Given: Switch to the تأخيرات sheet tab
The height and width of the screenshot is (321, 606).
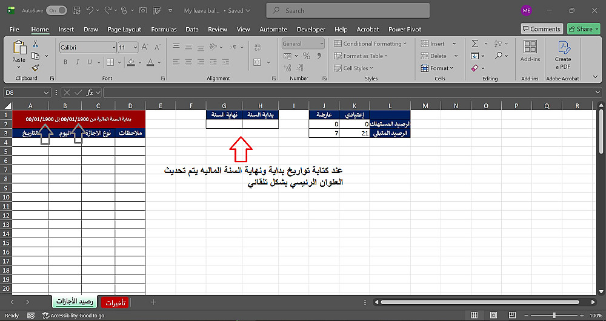Looking at the screenshot, I should point(115,302).
